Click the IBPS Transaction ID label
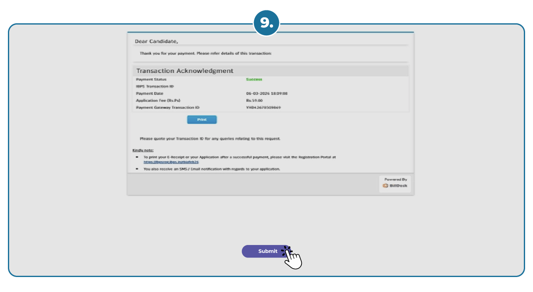The image size is (533, 292). pos(155,86)
